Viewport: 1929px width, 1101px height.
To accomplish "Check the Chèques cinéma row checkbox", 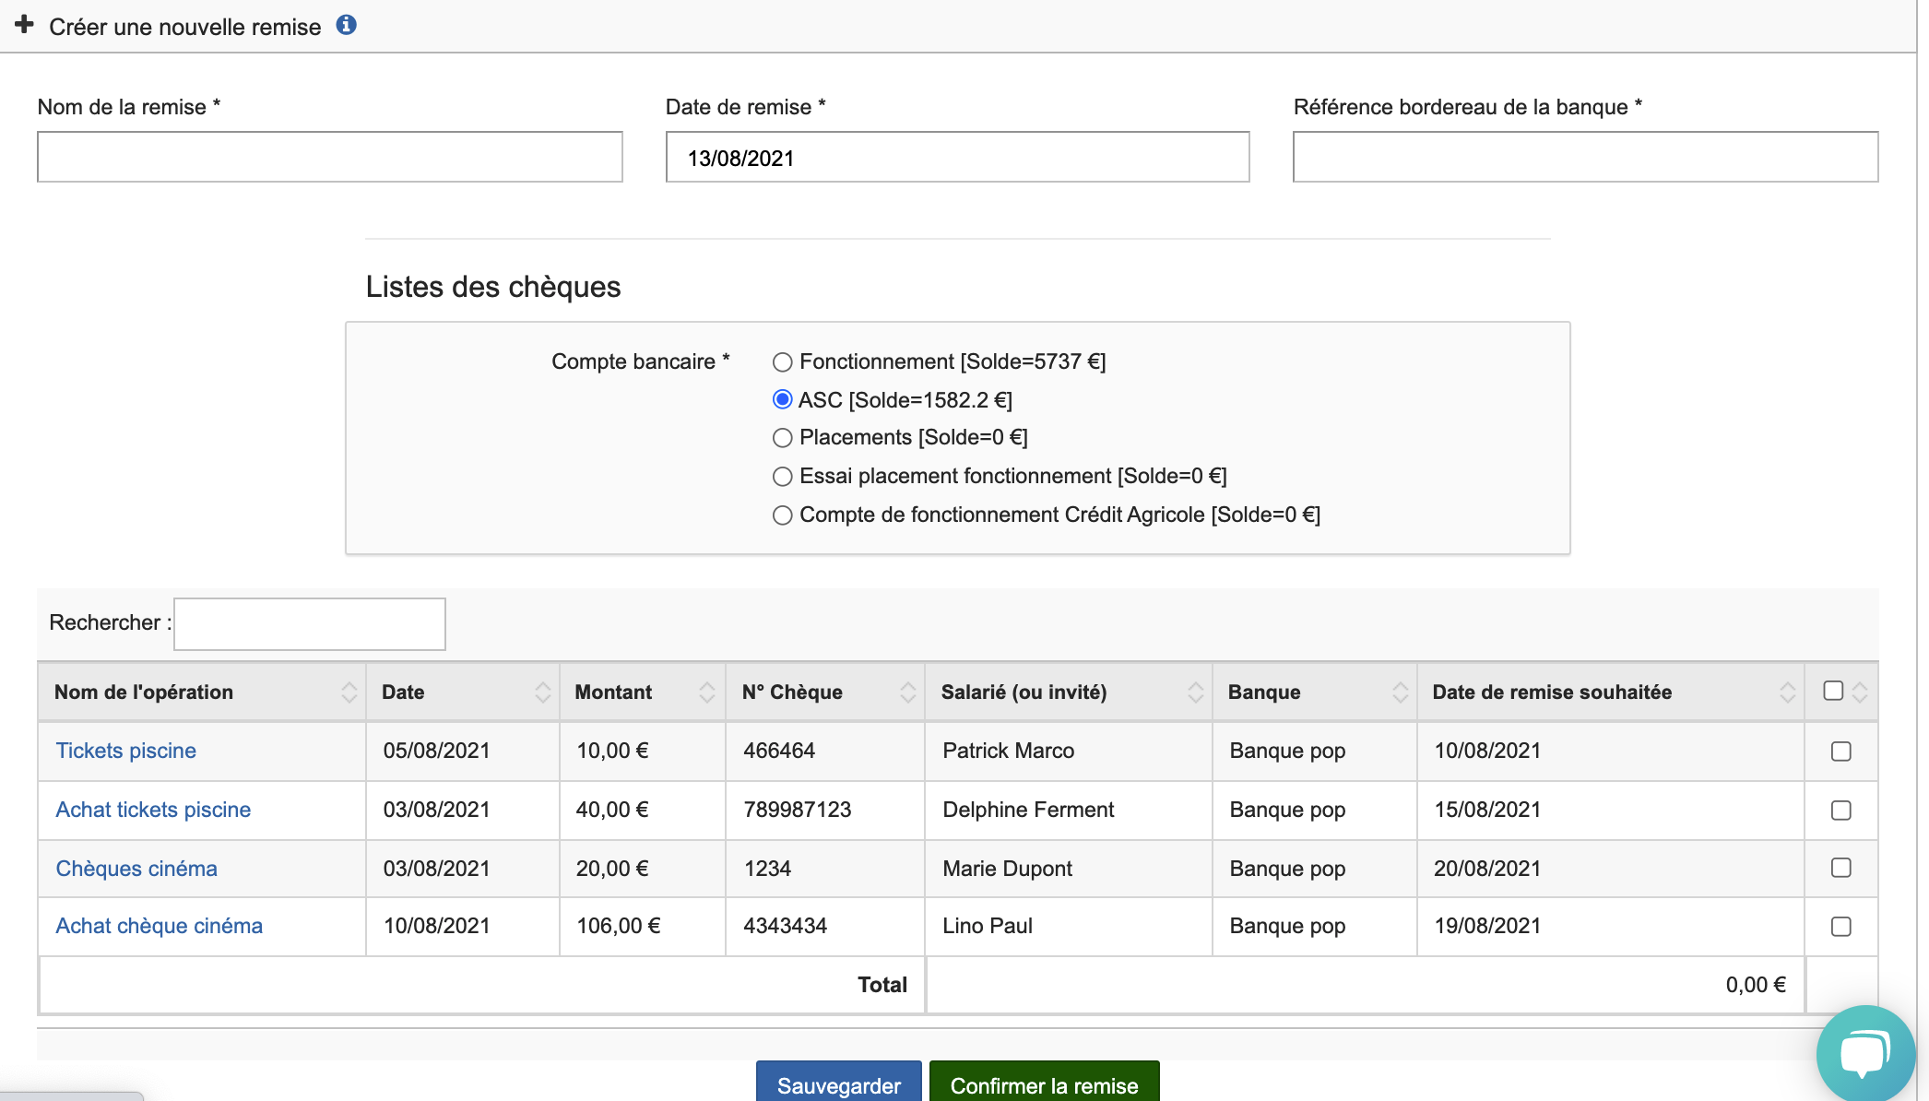I will [x=1840, y=868].
